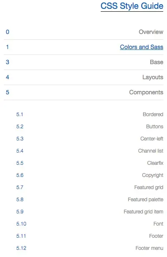167x257 pixels.
Task: Open the CSS Style Guide title link
Action: [x=132, y=6]
